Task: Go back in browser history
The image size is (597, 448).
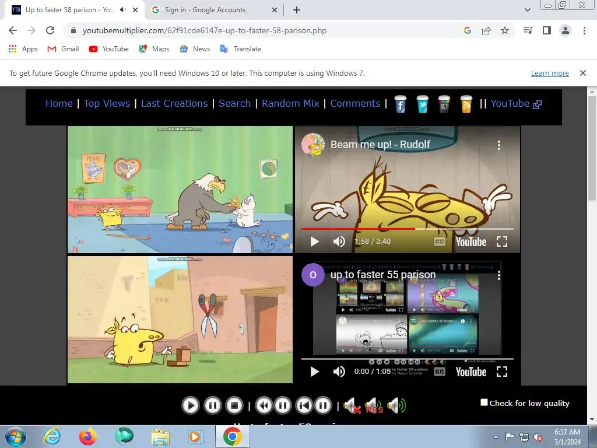Action: click(x=13, y=30)
